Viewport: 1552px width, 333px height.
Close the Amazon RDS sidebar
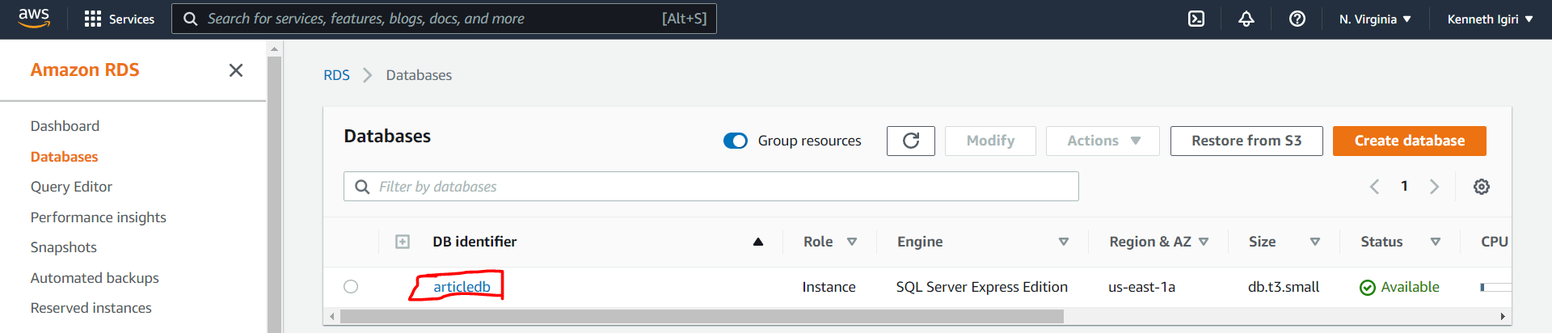click(x=236, y=70)
